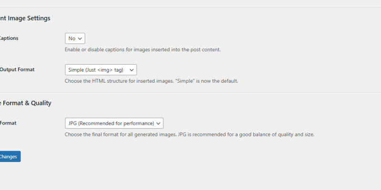This screenshot has width=381, height=190.
Task: Select the Image Settings section heading
Action: tap(25, 18)
